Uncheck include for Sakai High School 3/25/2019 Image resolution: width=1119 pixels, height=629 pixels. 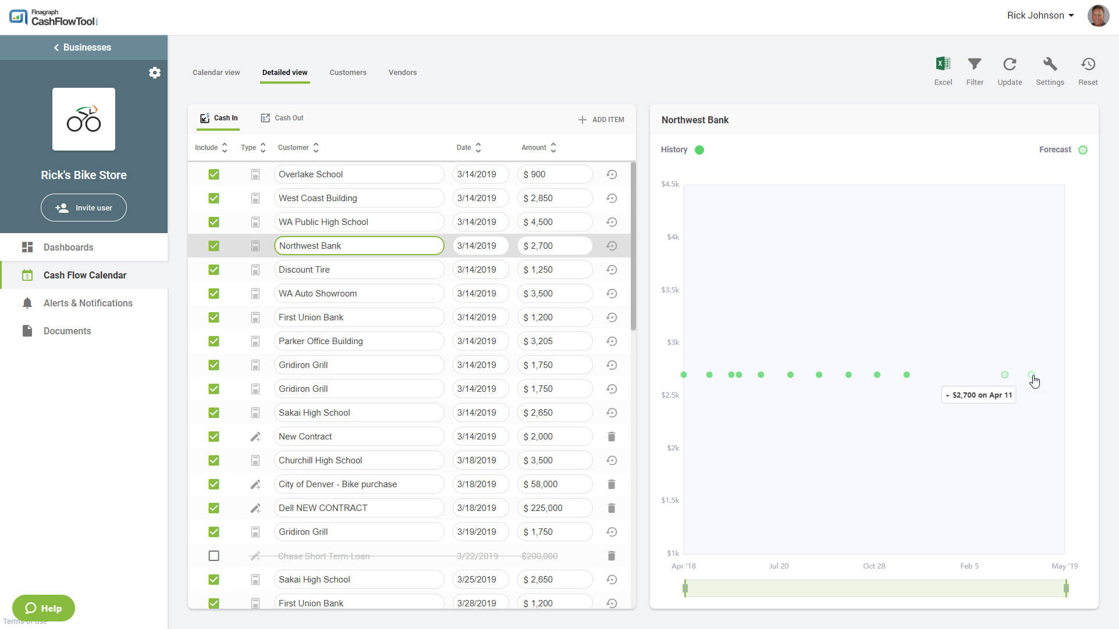pos(214,580)
